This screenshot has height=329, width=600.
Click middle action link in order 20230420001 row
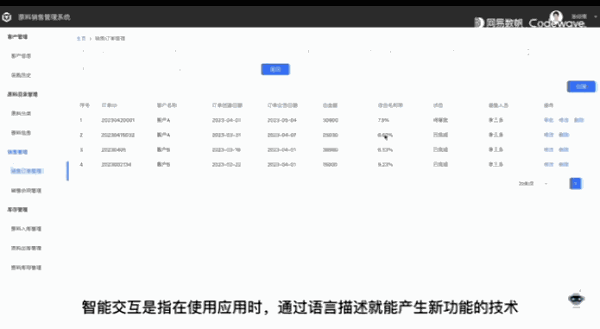pyautogui.click(x=563, y=120)
